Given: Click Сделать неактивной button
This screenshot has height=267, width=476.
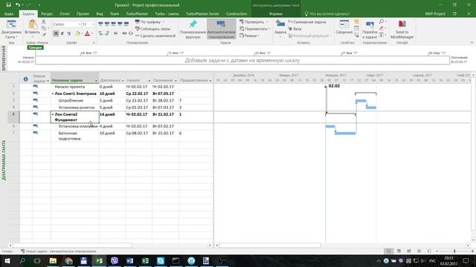Looking at the screenshot, I should coord(155,36).
